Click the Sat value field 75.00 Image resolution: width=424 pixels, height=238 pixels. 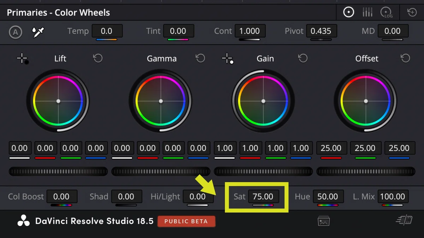(x=263, y=196)
